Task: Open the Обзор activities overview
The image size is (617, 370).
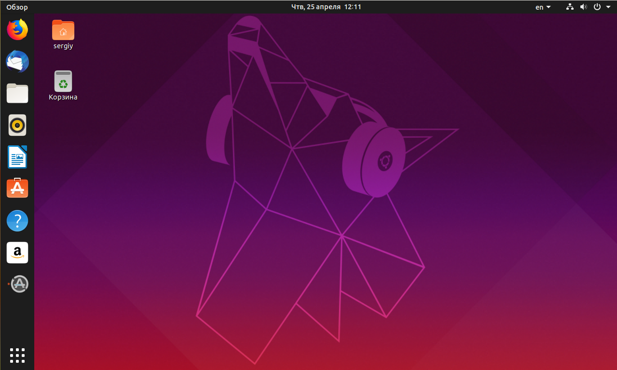Action: [17, 7]
